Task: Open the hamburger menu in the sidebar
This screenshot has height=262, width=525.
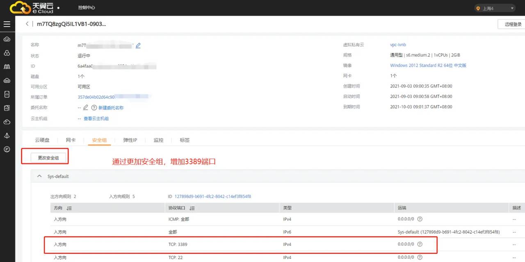Action: (7, 24)
